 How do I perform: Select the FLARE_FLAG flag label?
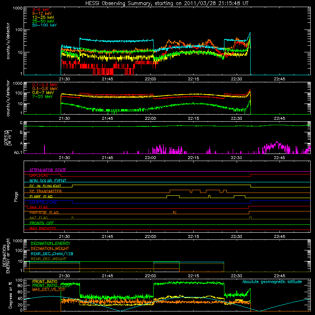41,196
